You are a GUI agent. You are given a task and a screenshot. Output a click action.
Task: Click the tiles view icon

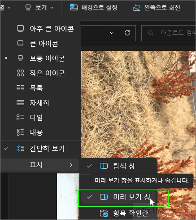tap(20, 118)
